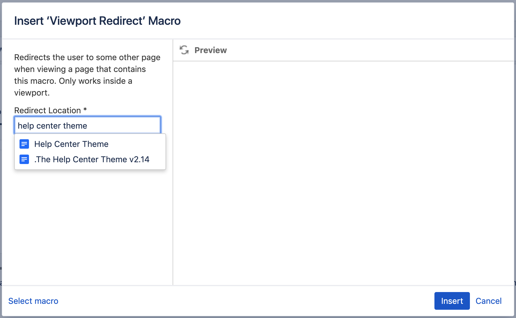516x318 pixels.
Task: Click the macro description paragraph
Action: coord(87,75)
